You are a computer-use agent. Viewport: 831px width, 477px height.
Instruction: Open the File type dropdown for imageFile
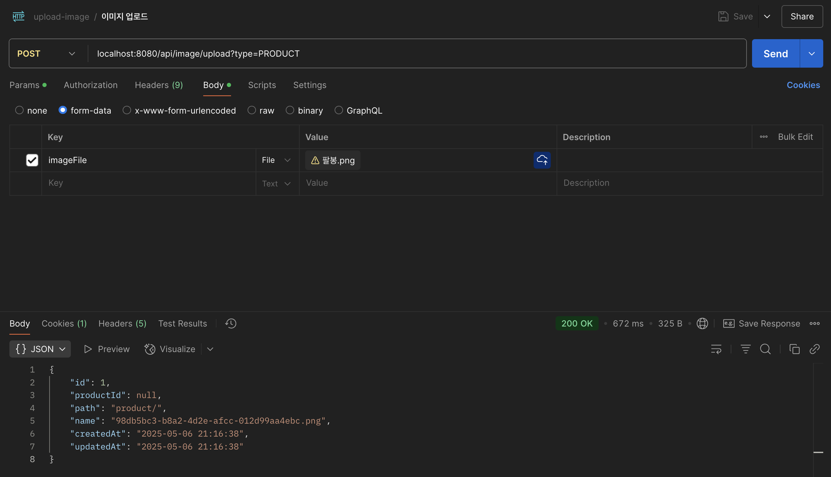[x=276, y=160]
